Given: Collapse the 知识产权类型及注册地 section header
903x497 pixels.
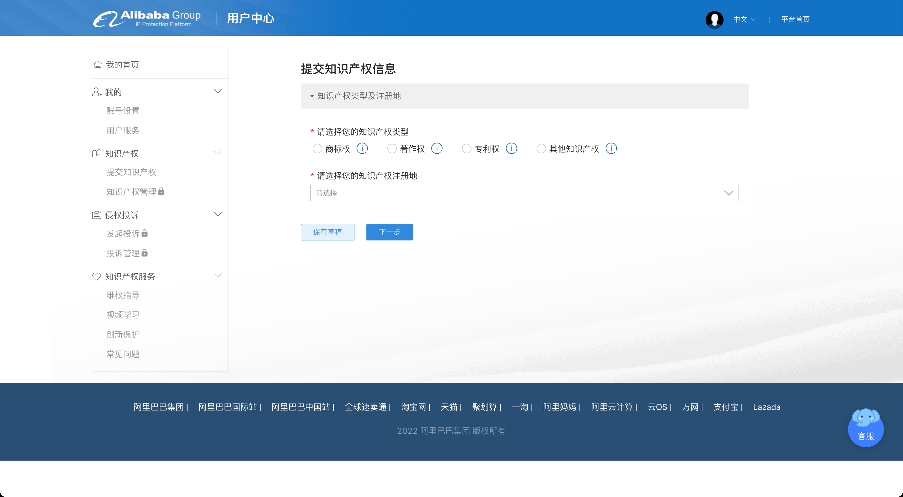Looking at the screenshot, I should point(524,96).
